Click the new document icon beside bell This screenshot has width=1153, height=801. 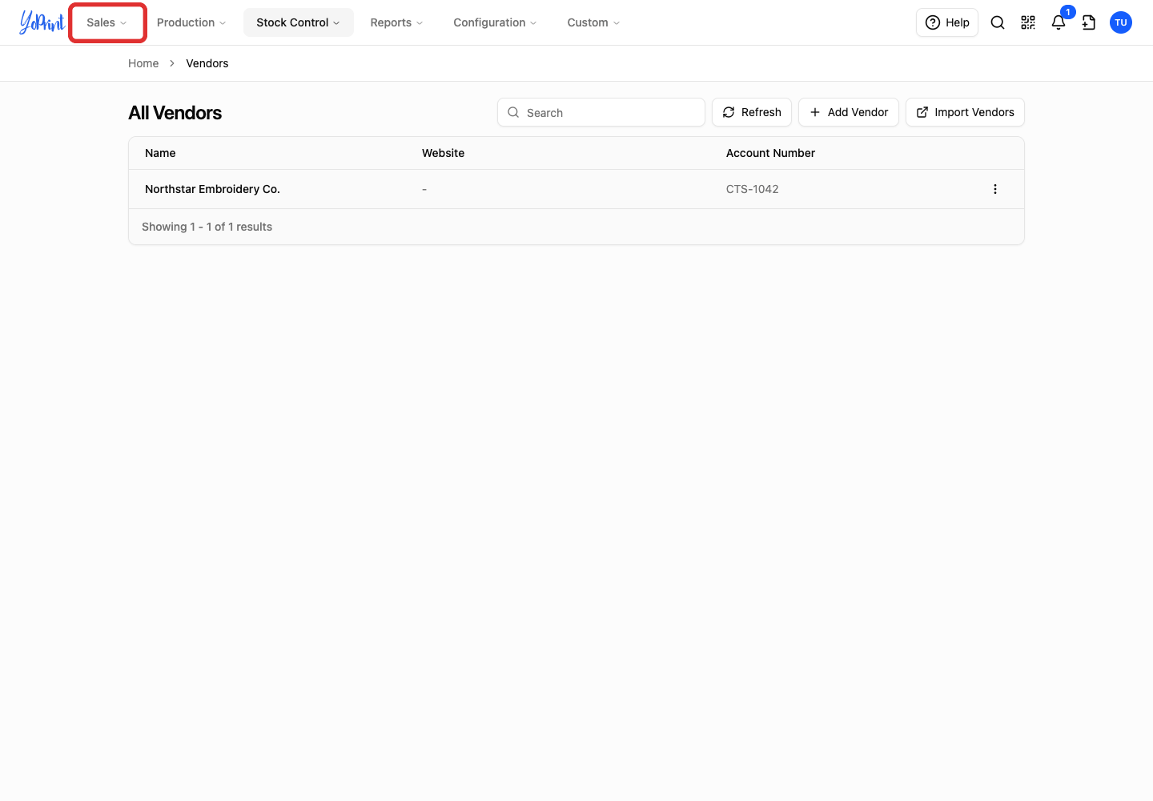(x=1089, y=22)
